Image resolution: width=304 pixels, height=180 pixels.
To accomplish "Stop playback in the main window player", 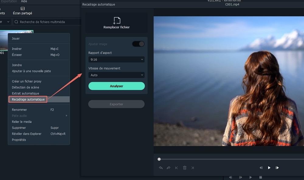I will pos(261,177).
